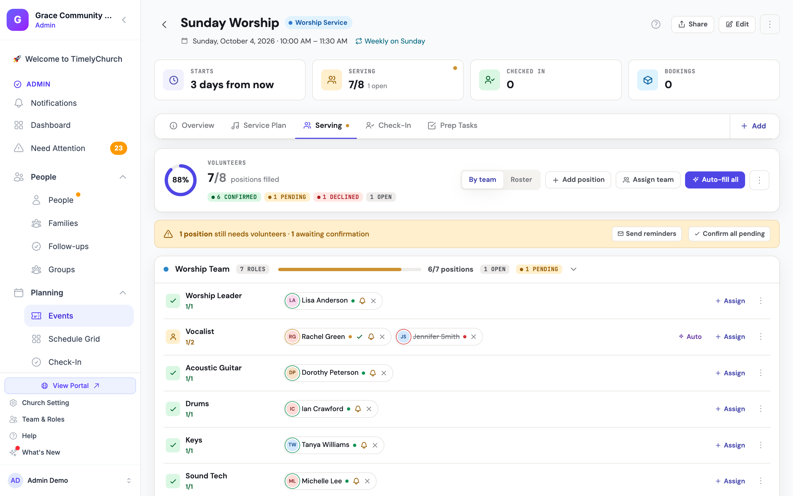Open Notifications in the sidebar
793x496 pixels.
pyautogui.click(x=70, y=103)
